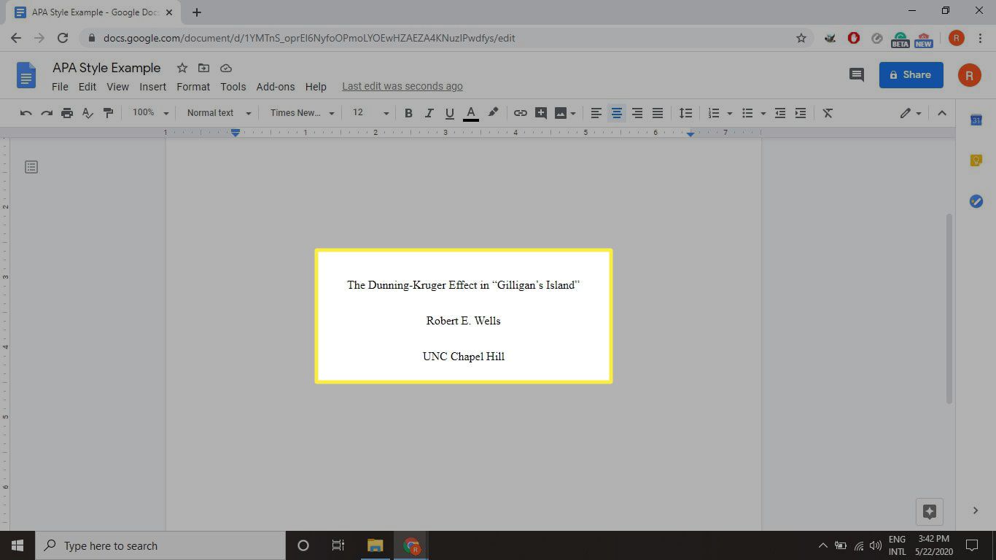Open 'Last edit was seconds ago' history link
Image resolution: width=996 pixels, height=560 pixels.
click(402, 86)
